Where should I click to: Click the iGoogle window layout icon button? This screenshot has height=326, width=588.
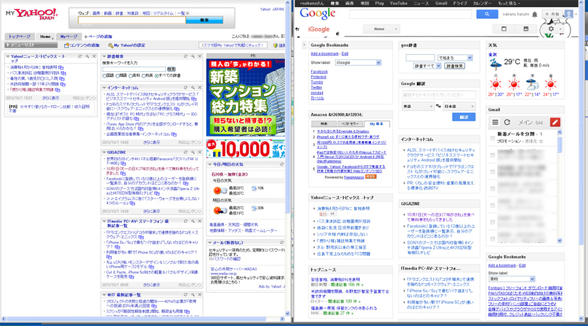point(504,29)
